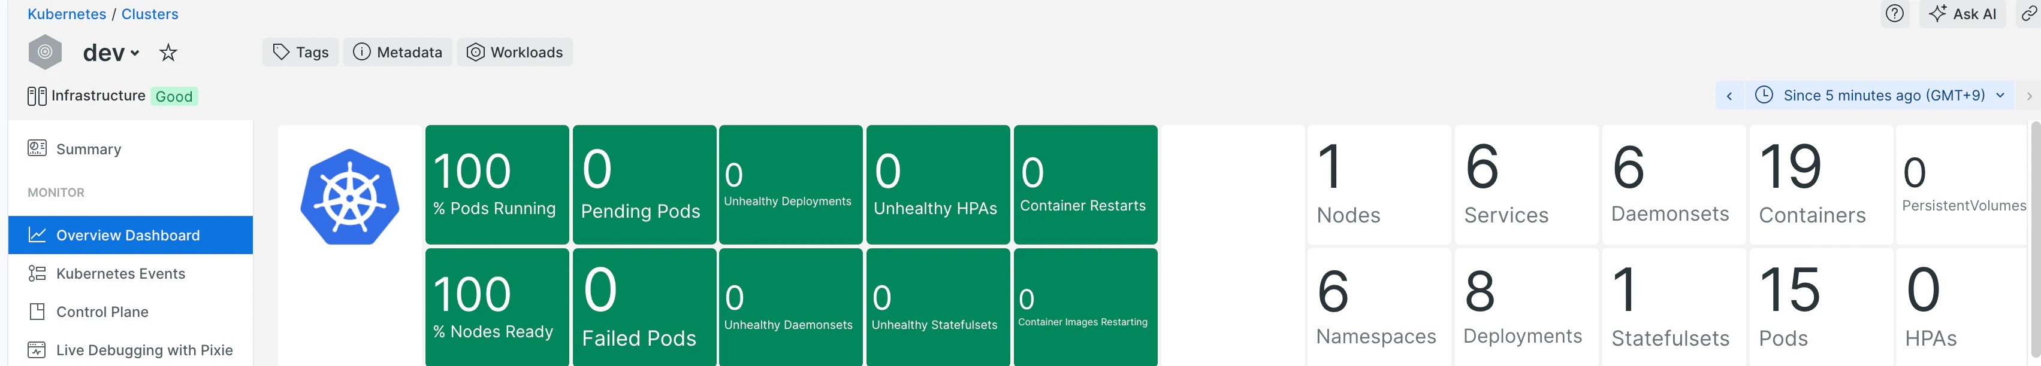Click the 6 Namespaces count tile
The width and height of the screenshot is (2041, 366).
click(x=1379, y=307)
